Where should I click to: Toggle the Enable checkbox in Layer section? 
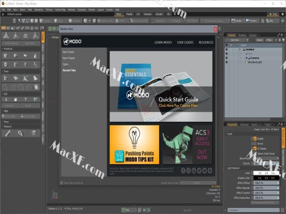(x=255, y=139)
